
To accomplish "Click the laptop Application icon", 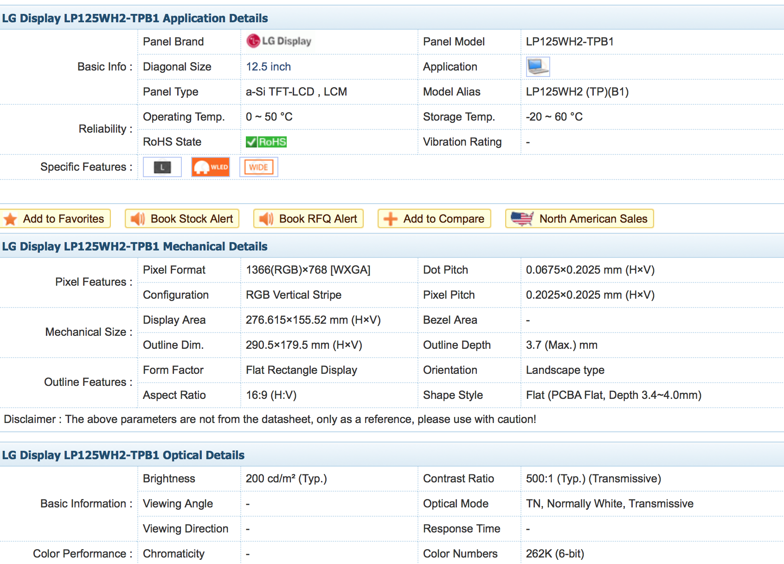I will tap(538, 67).
